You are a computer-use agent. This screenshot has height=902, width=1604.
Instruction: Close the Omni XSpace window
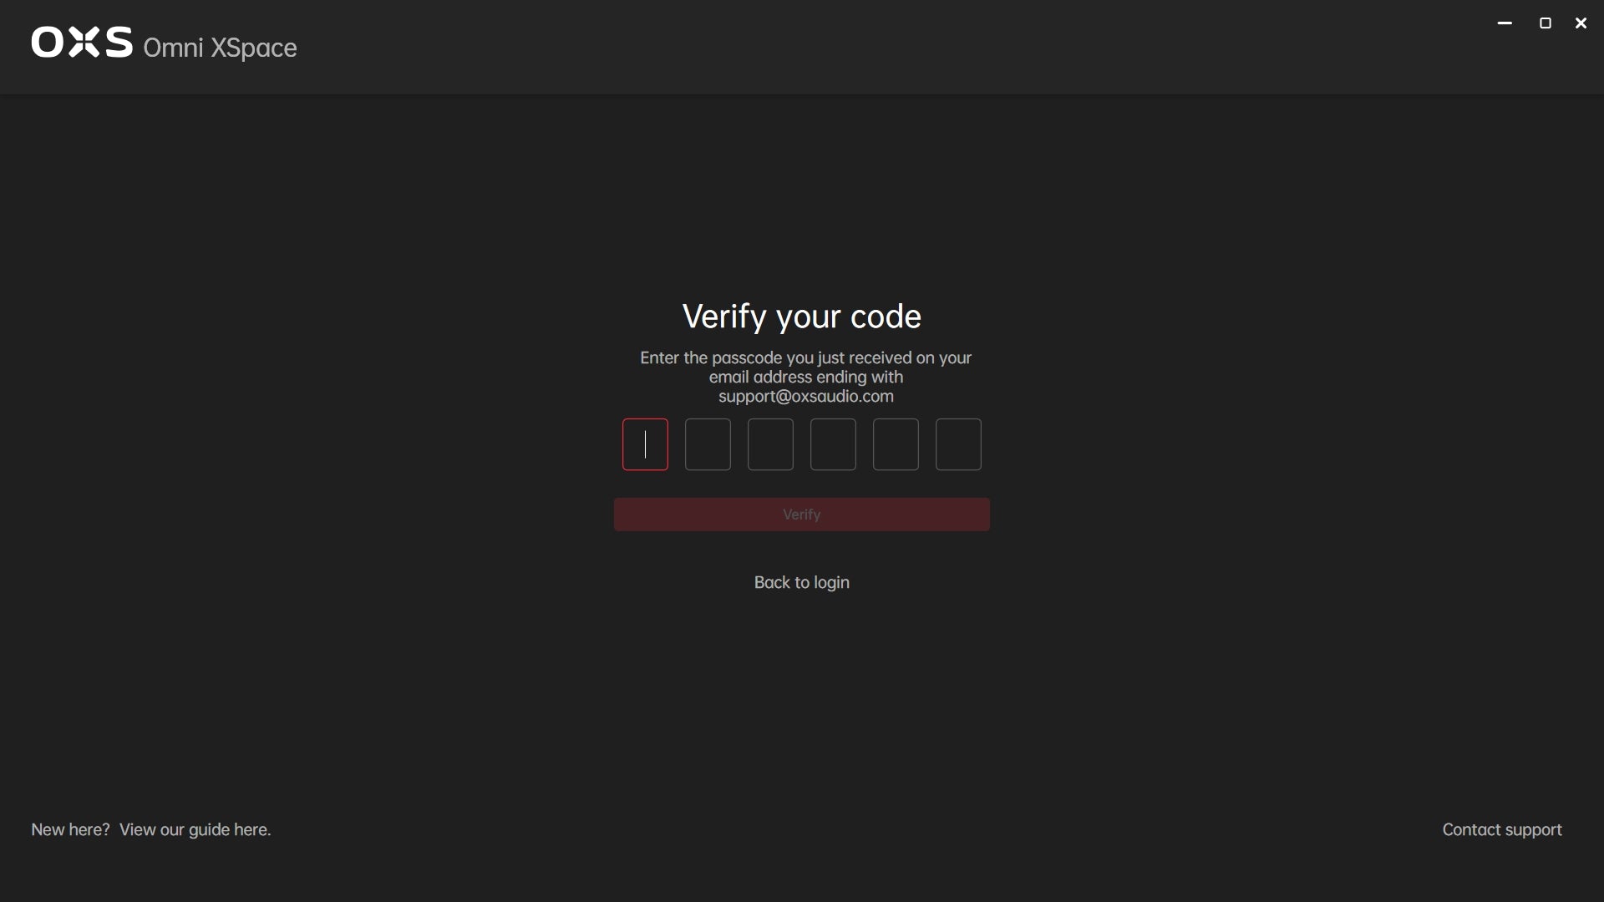pyautogui.click(x=1581, y=23)
